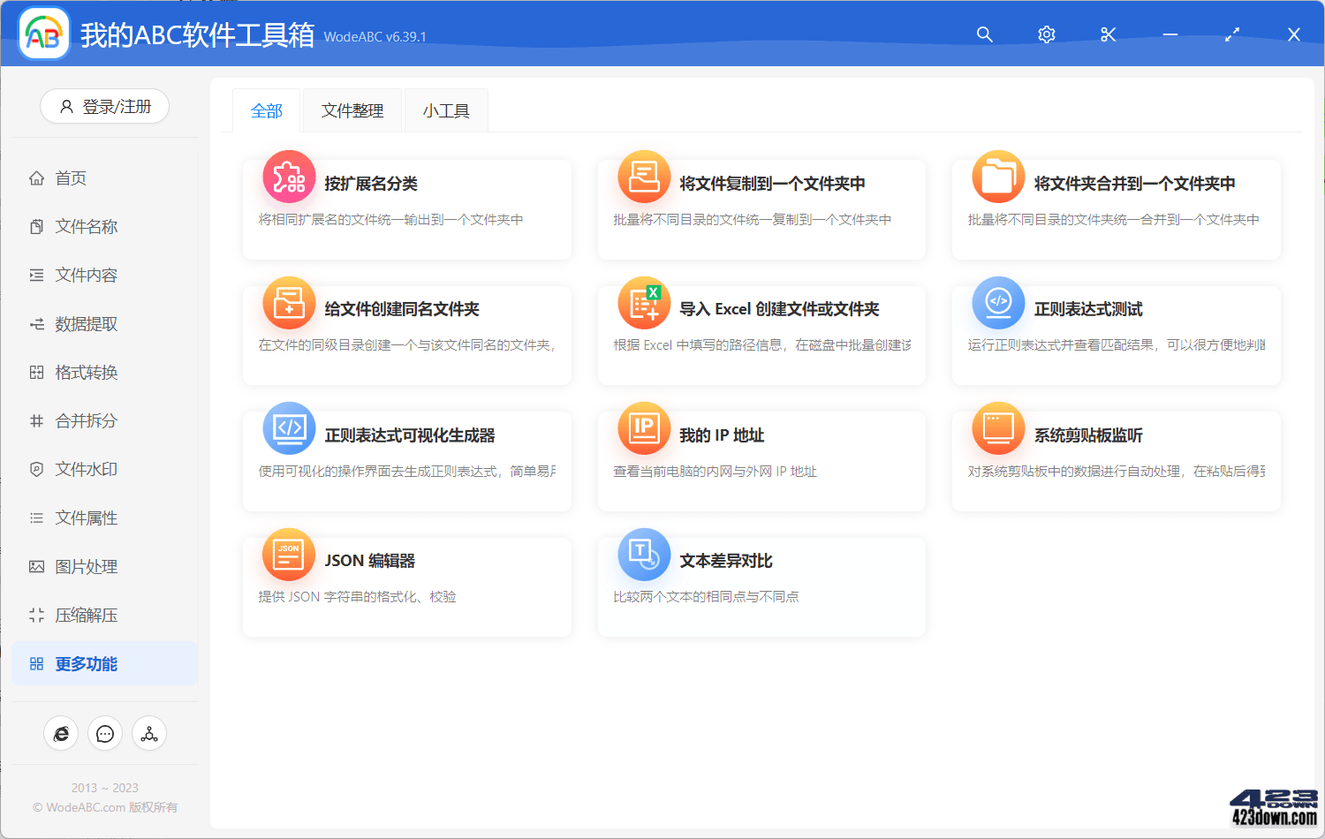1325x839 pixels.
Task: Switch to the 文件整理 tab
Action: coord(352,110)
